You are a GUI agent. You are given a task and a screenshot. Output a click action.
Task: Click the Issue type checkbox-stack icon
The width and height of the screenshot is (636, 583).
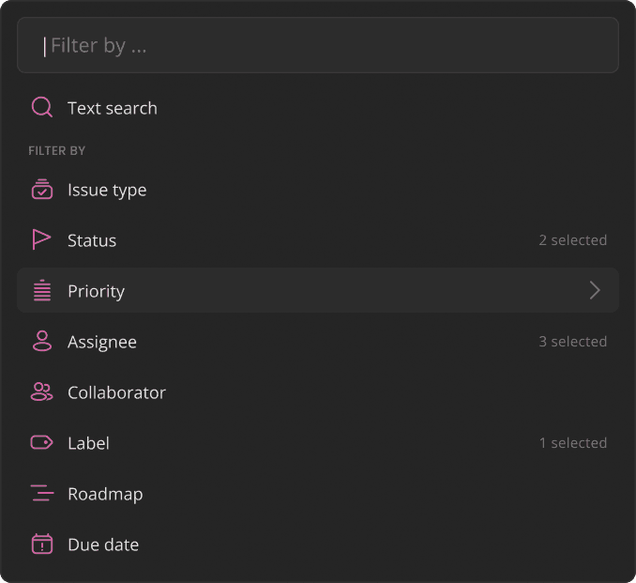(42, 190)
